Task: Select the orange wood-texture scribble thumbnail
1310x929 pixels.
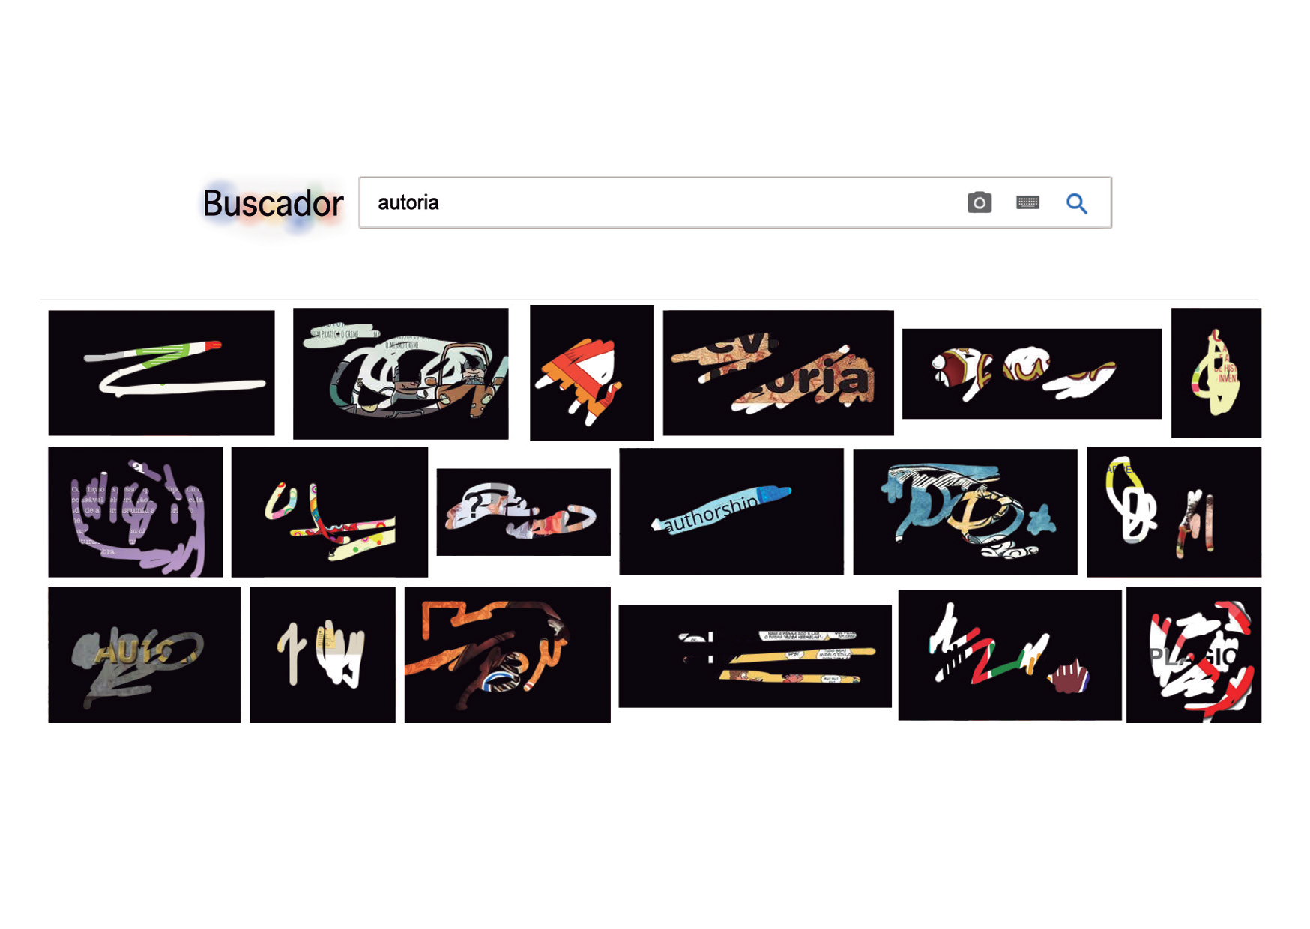Action: [x=507, y=655]
